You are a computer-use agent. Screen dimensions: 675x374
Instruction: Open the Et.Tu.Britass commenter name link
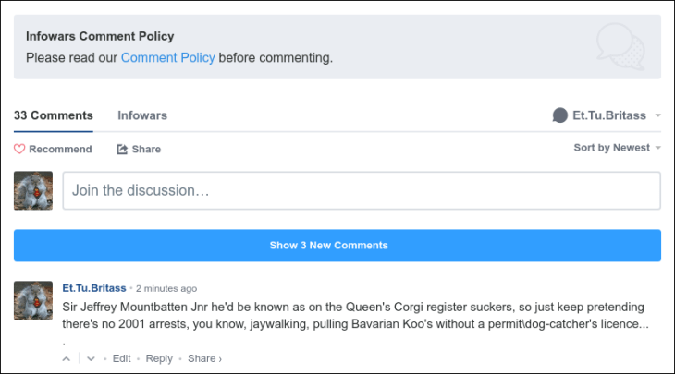94,288
